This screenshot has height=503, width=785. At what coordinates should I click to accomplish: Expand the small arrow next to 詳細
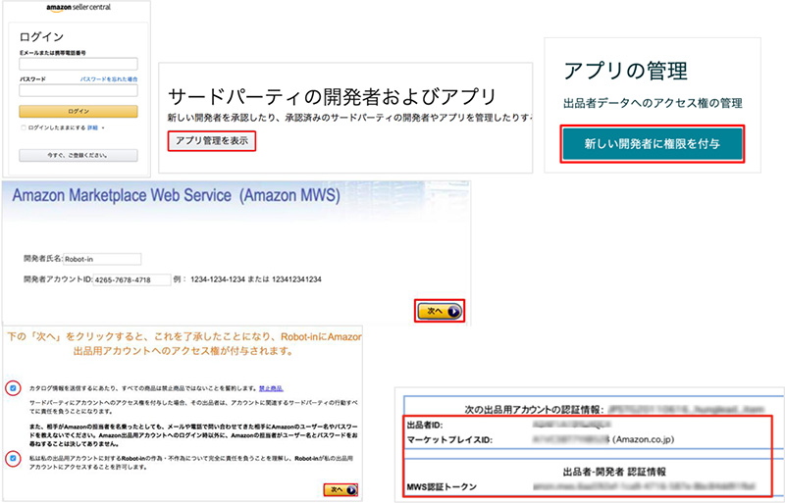click(x=103, y=128)
